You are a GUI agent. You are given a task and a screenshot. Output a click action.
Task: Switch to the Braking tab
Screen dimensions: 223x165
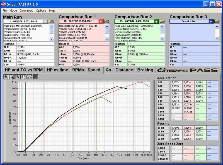tap(145, 70)
